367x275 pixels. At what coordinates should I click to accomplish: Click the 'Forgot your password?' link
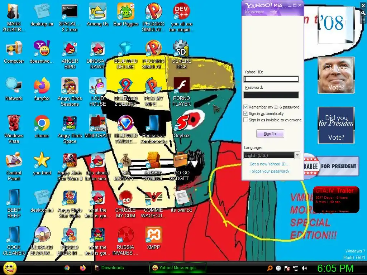pyautogui.click(x=270, y=171)
